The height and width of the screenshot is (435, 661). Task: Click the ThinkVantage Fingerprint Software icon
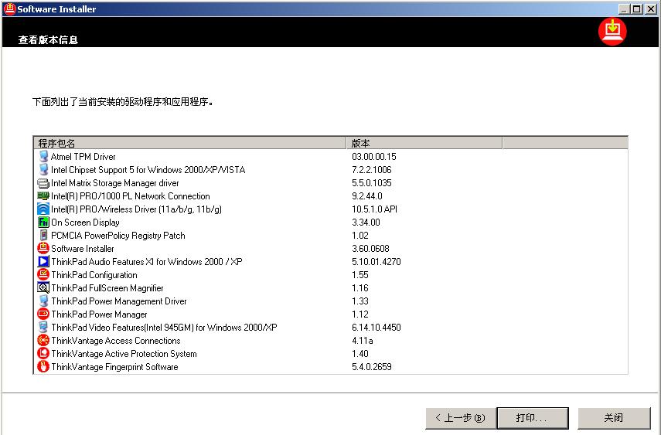[43, 366]
